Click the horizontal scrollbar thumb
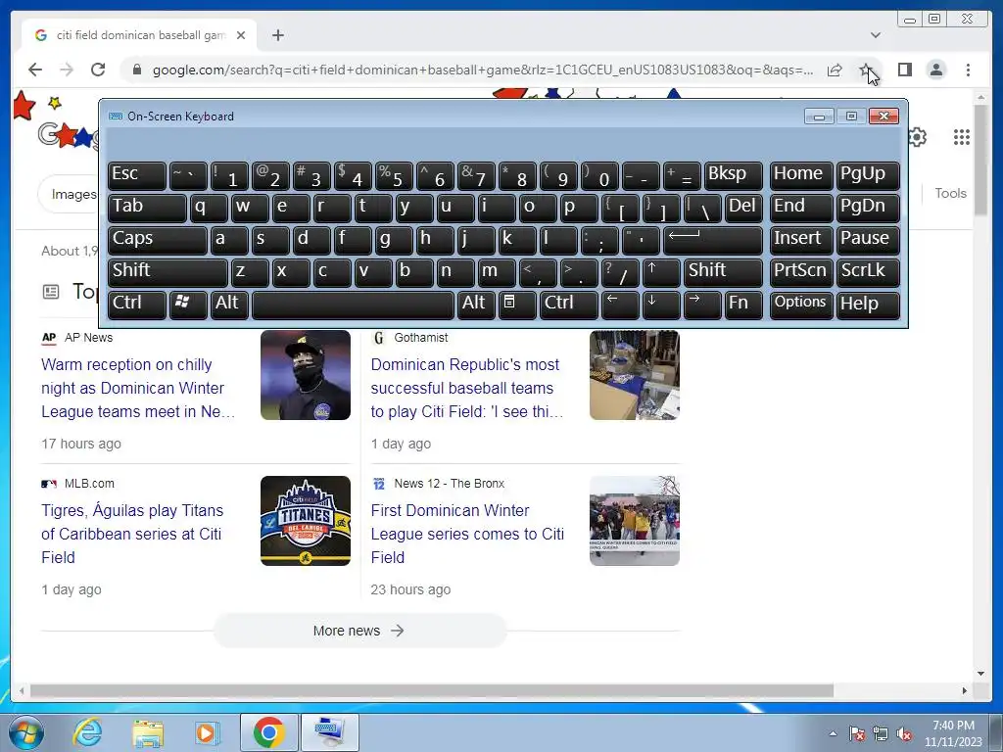Screen dimensions: 1003x752 (432, 690)
